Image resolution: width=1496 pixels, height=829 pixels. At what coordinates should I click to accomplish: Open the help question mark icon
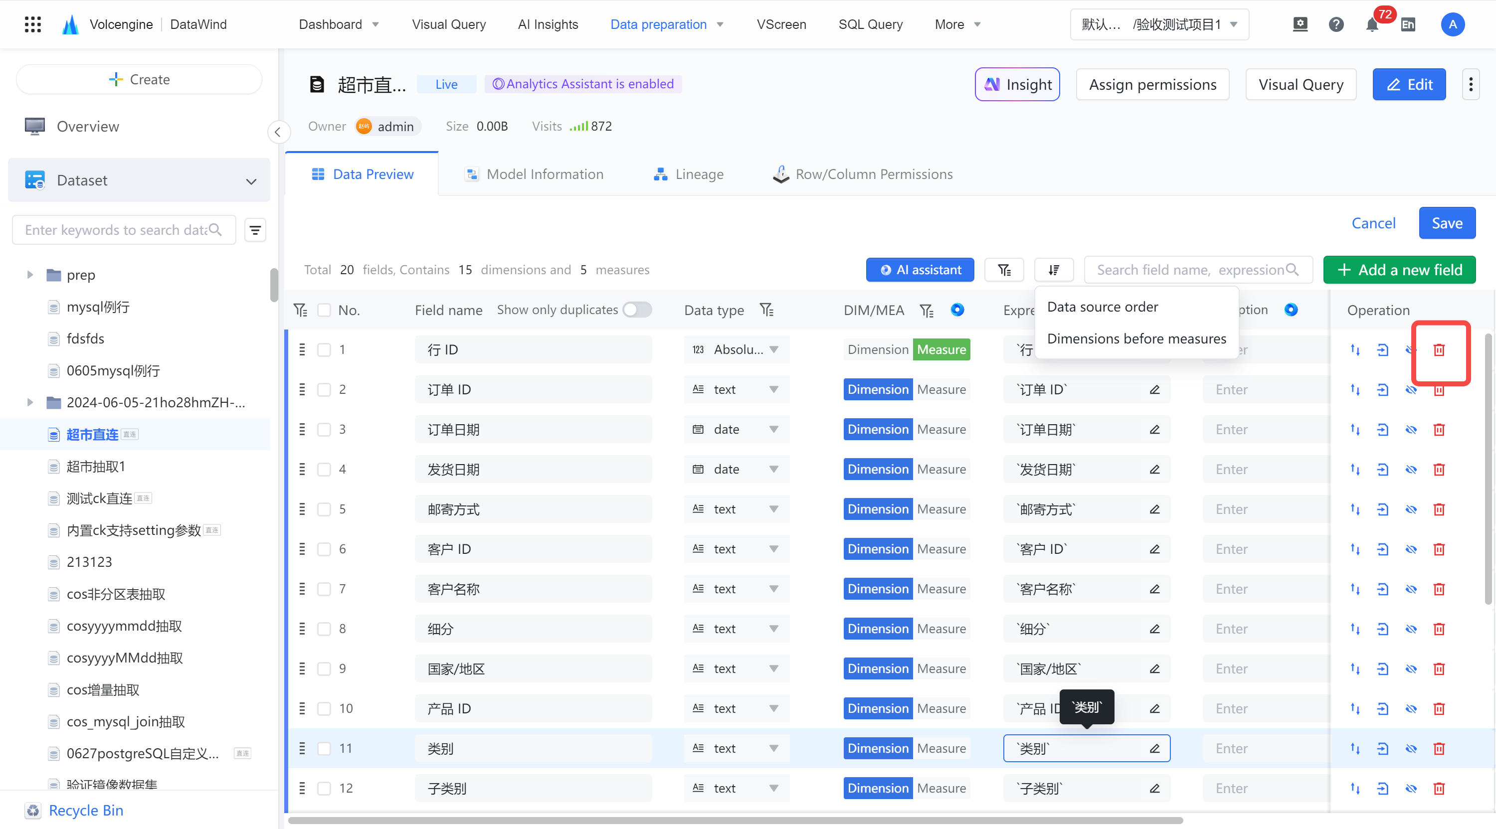[1336, 24]
